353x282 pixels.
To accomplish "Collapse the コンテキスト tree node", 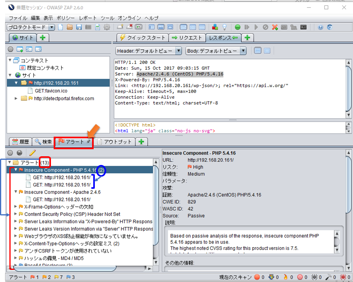I will (10, 60).
